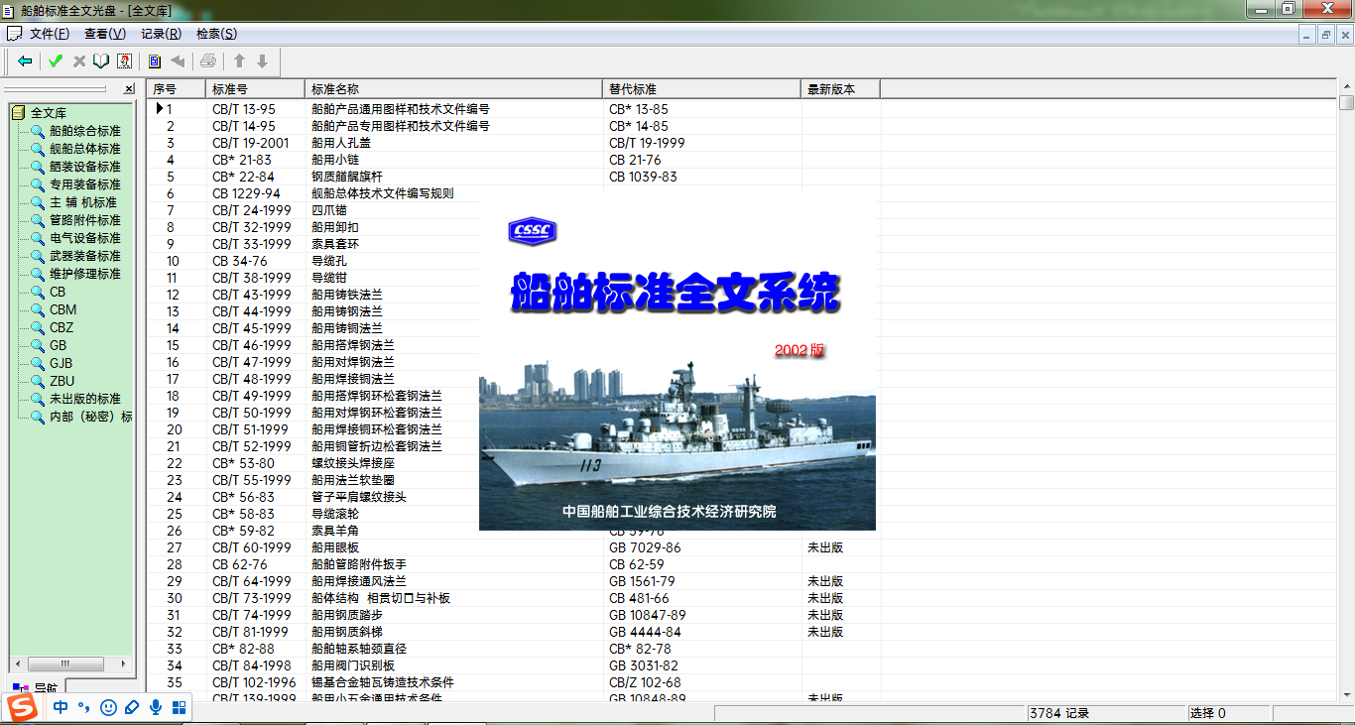Screen dimensions: 1355x725
Task: Switch to the 导航 tab at the bottom
Action: point(36,687)
